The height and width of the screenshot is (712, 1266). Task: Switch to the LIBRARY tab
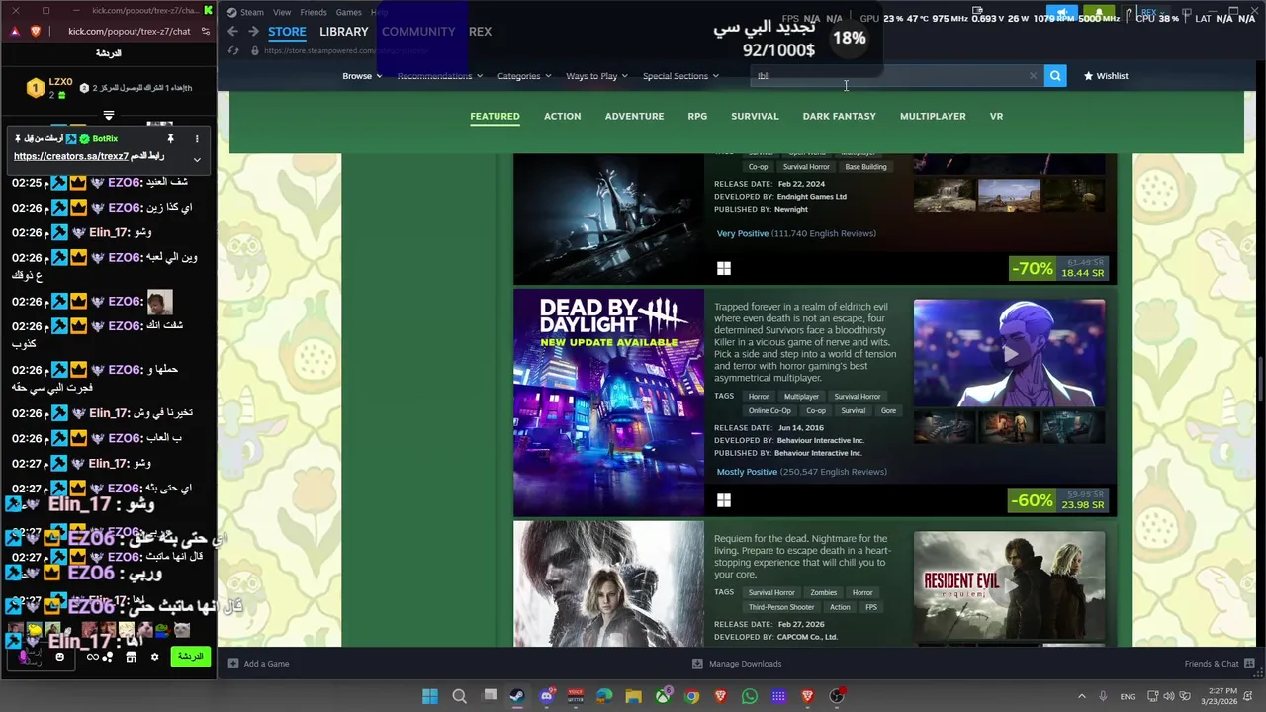(x=344, y=32)
